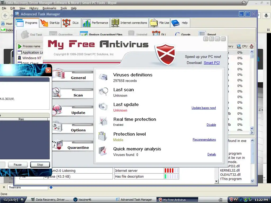
Task: Click the red shield logo
Action: 165,54
